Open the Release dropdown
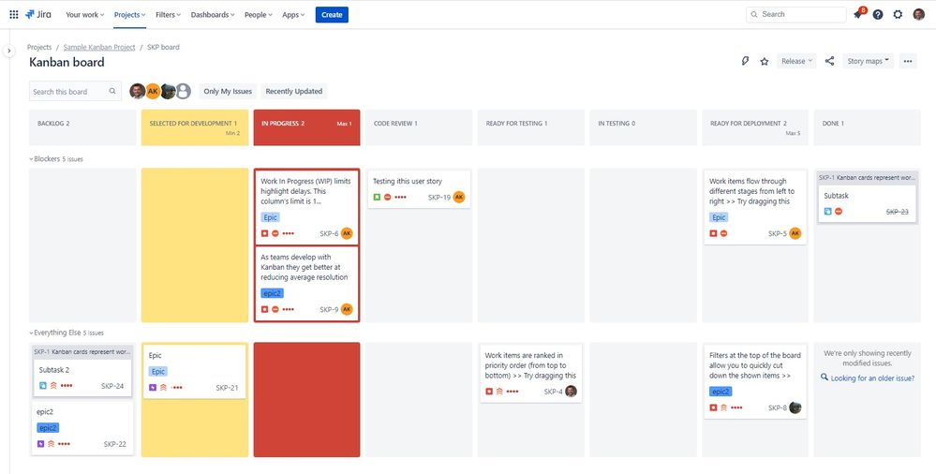936x474 pixels. pyautogui.click(x=796, y=61)
